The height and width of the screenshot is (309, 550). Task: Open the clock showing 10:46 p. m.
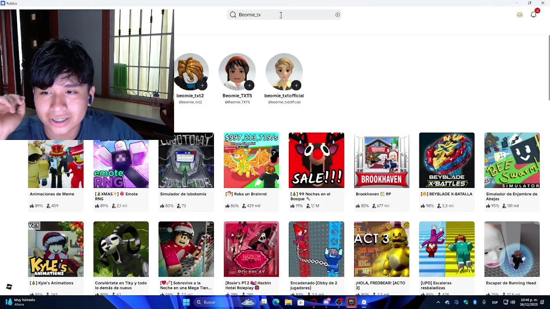(529, 302)
